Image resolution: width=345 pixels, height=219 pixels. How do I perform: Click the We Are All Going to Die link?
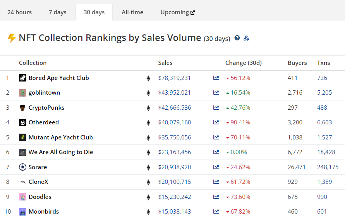tap(61, 152)
